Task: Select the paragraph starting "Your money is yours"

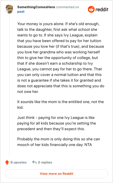Action: pyautogui.click(x=61, y=58)
